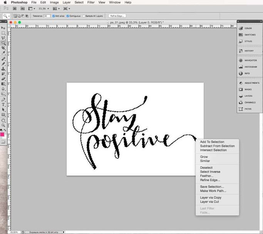Expand the status bar info arrow
The image size is (263, 234).
click(x=64, y=232)
